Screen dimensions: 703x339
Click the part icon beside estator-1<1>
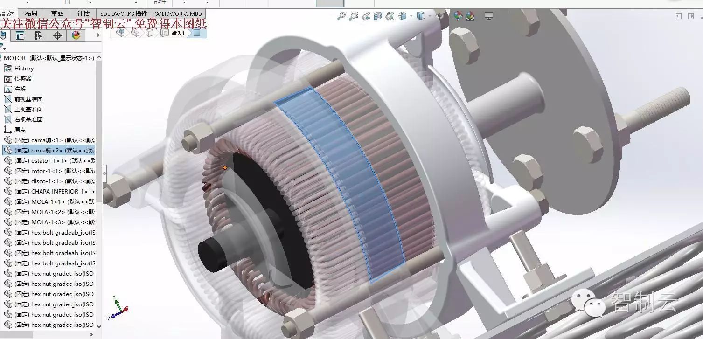[x=8, y=160]
